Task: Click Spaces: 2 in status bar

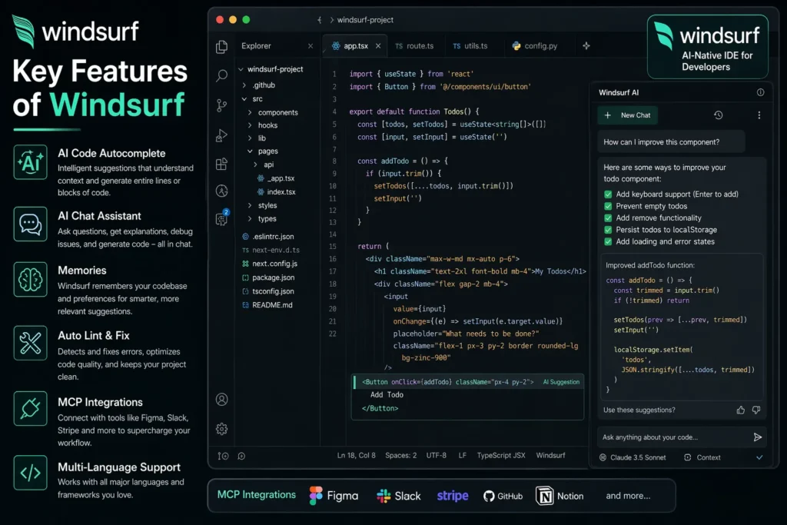Action: pos(401,455)
